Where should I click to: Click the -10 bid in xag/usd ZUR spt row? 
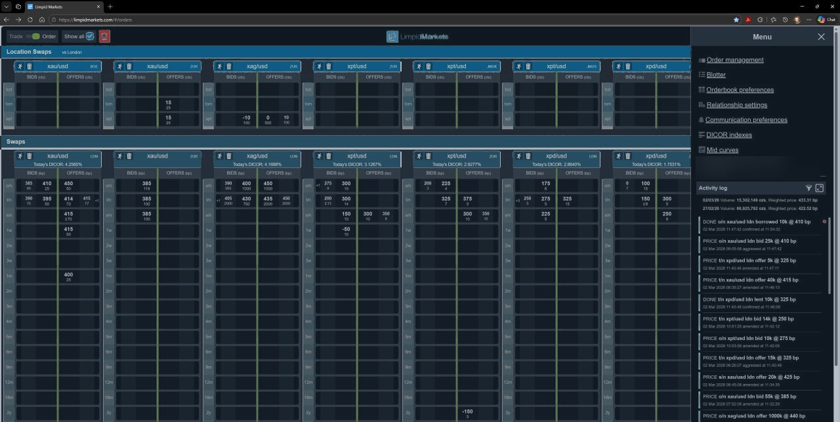[x=246, y=119]
